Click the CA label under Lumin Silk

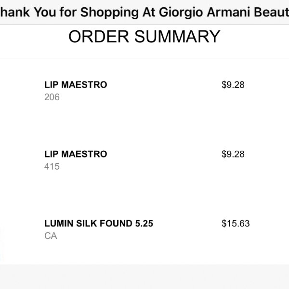51,236
